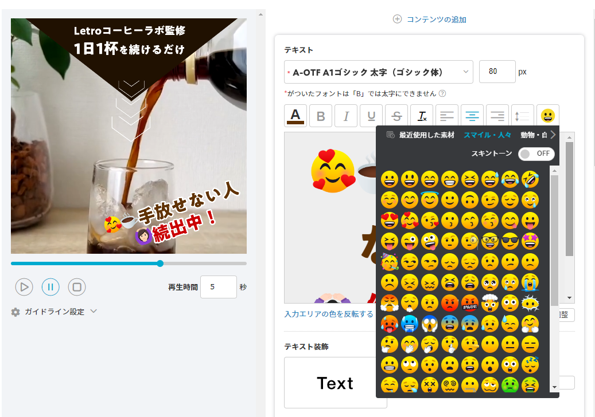Open line spacing options
The image size is (595, 417).
(523, 116)
